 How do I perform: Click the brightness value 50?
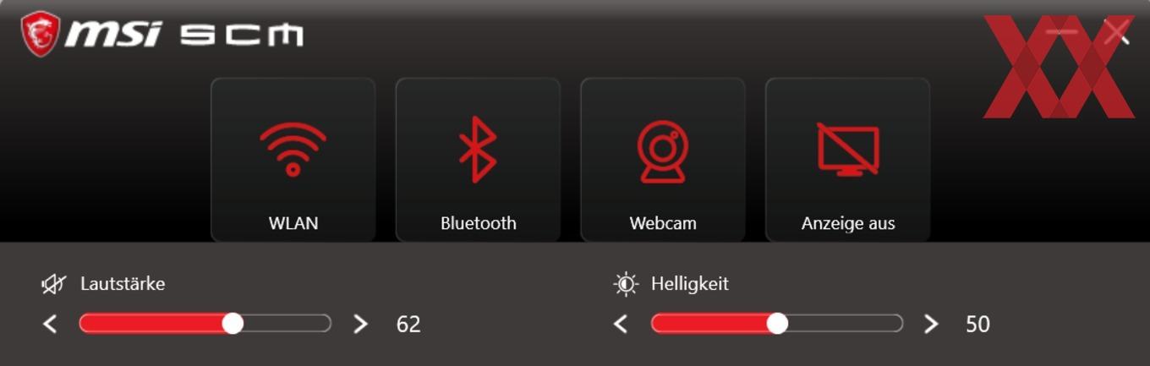click(977, 324)
